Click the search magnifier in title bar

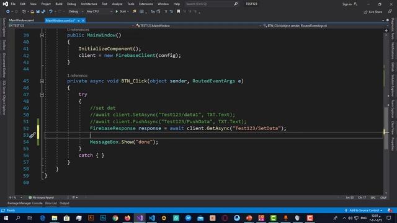coord(236,4)
